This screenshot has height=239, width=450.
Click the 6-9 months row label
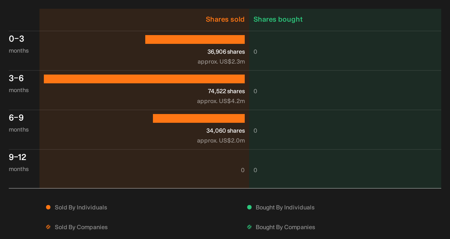(19, 123)
